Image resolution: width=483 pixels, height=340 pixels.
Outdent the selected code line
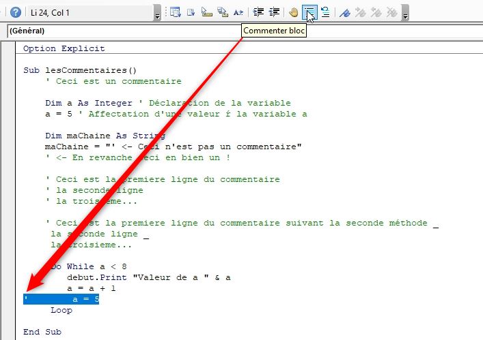pyautogui.click(x=274, y=12)
